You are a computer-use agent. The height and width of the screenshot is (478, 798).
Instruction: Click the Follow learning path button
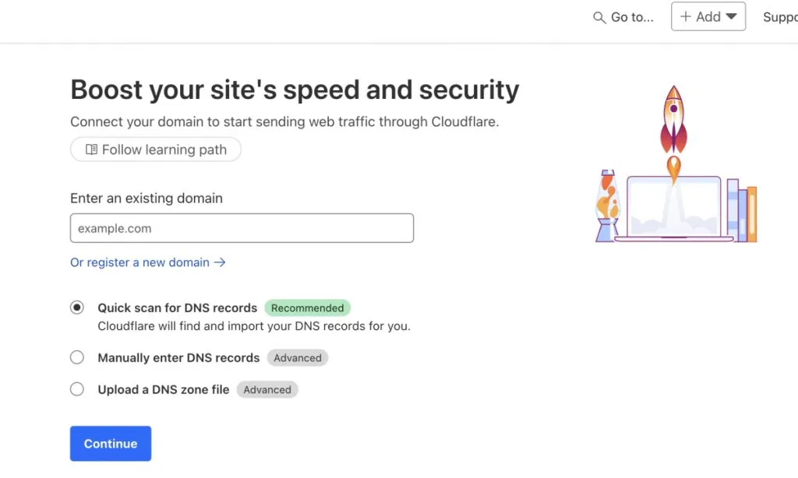(x=156, y=149)
